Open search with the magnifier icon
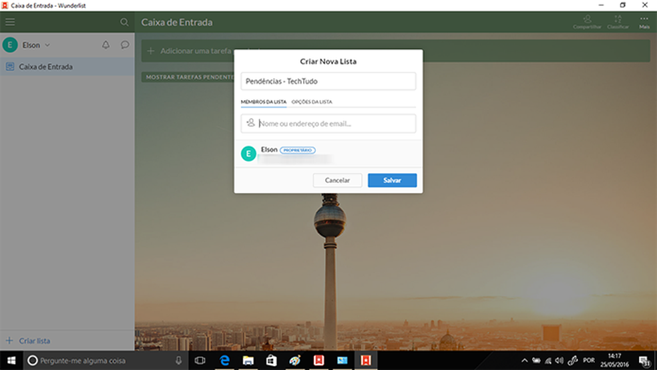Viewport: 657px width, 370px height. (x=124, y=22)
